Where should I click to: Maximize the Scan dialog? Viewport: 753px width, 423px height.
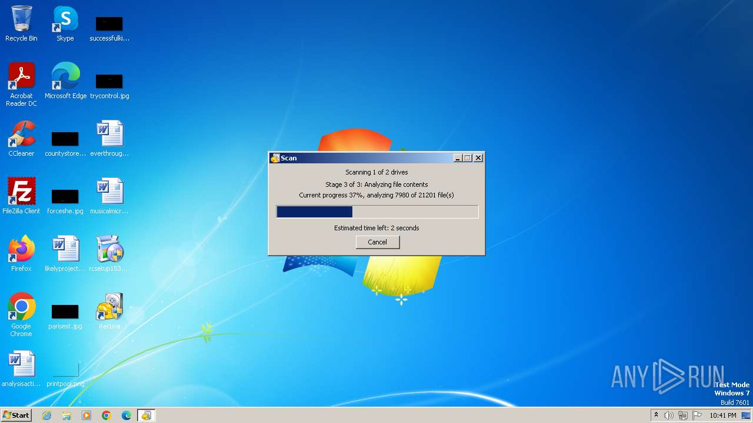[x=468, y=158]
